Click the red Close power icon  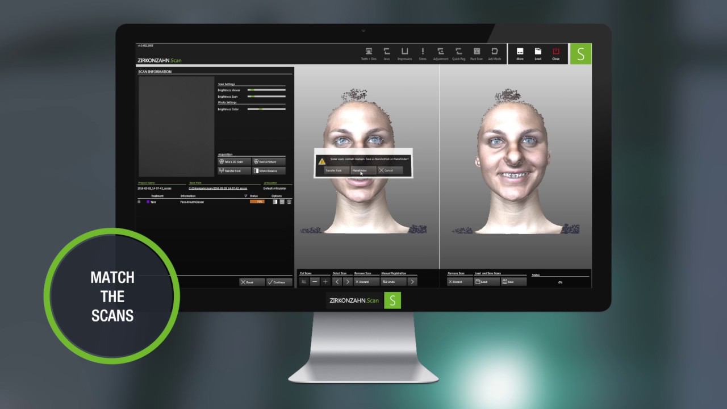(555, 53)
